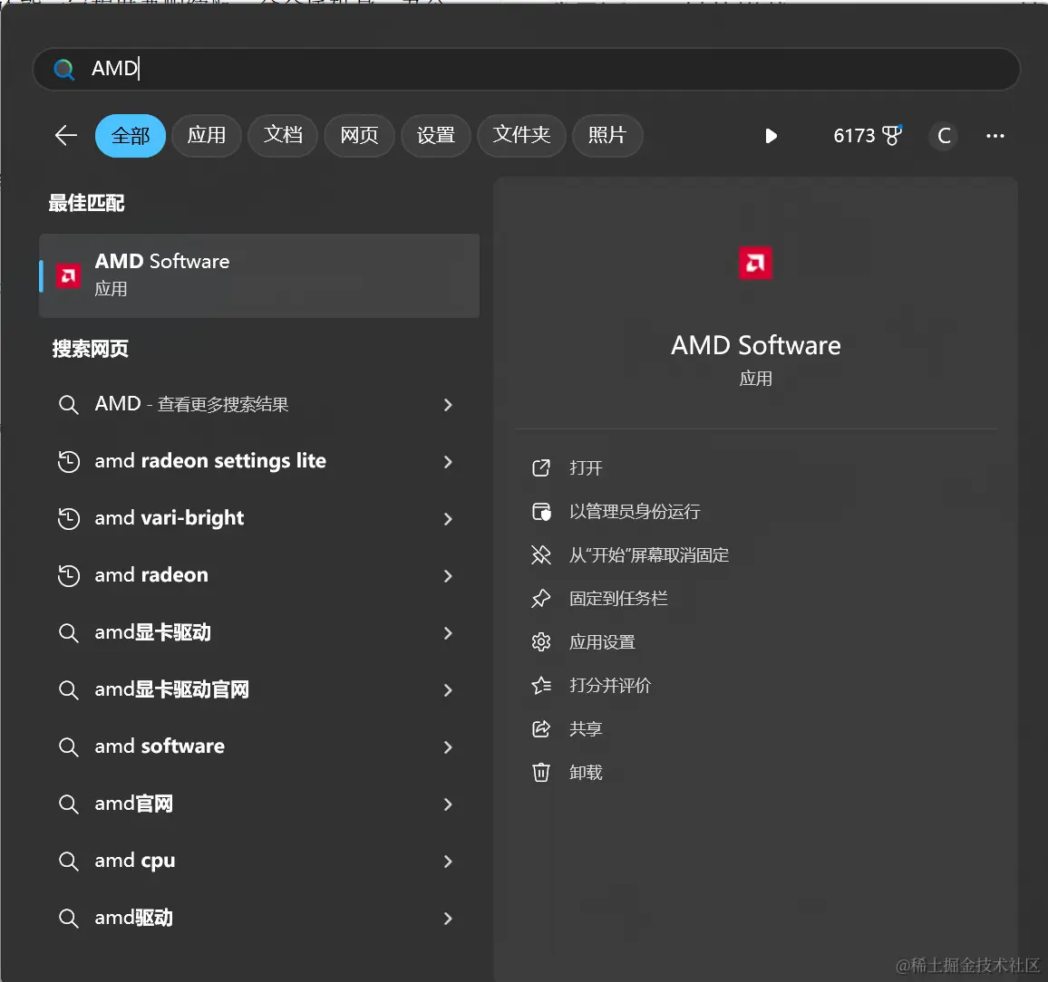
Task: Open the search games play button
Action: point(771,136)
